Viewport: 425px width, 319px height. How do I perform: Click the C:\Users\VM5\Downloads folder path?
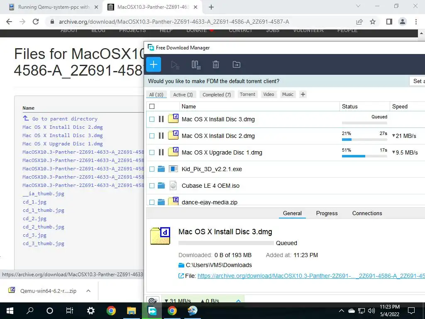point(219,265)
